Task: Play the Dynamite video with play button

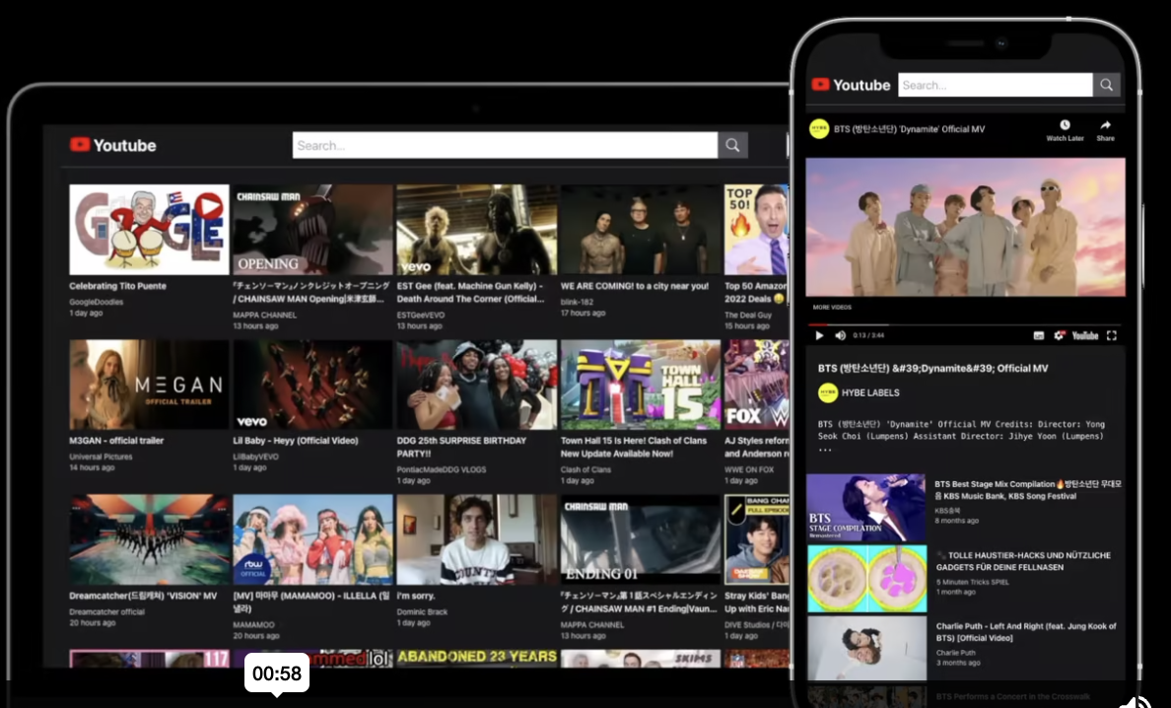Action: click(x=819, y=335)
